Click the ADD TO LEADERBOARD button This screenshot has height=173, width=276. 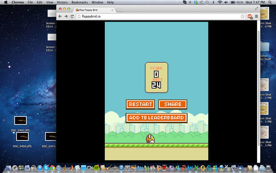point(157,118)
